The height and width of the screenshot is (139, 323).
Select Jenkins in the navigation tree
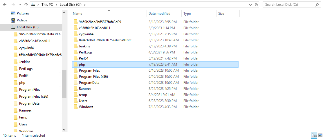tap(24, 62)
